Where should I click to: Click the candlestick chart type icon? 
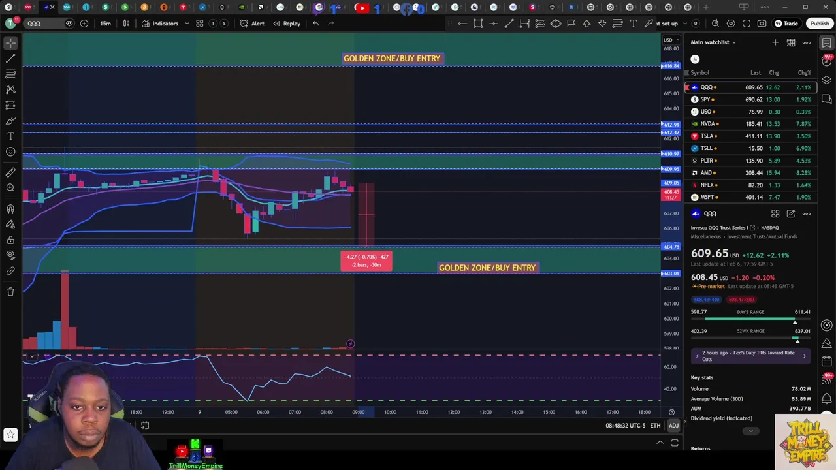[x=126, y=23]
